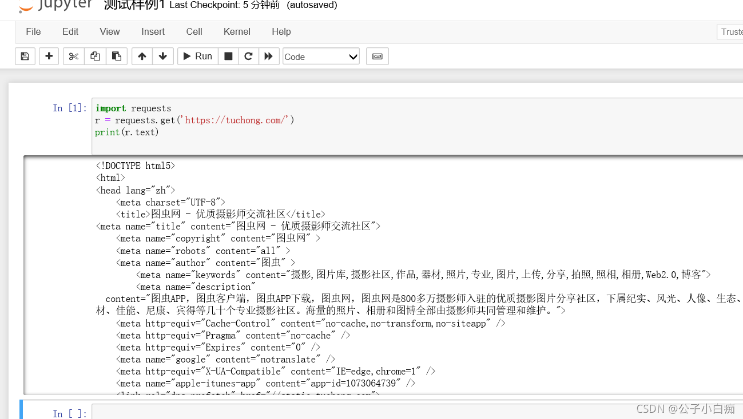Click the meta name="keywords" line

[423, 275]
